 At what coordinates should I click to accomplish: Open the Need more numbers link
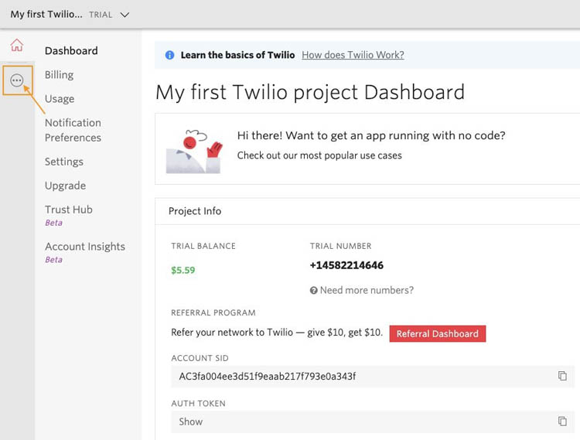[367, 290]
